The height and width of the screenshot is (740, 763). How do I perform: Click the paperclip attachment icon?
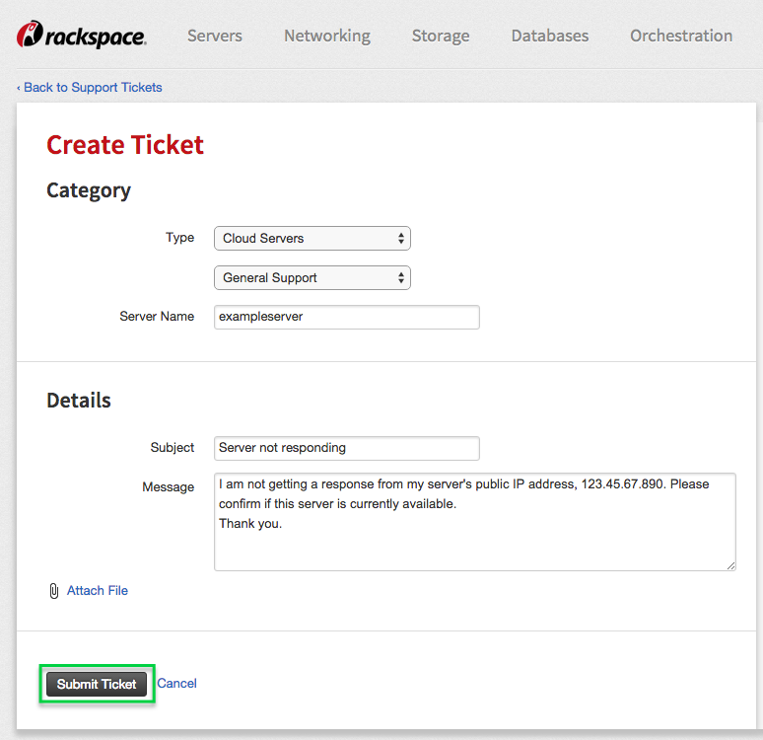pyautogui.click(x=54, y=591)
